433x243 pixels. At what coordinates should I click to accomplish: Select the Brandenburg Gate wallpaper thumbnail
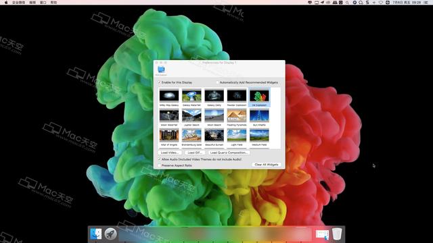click(x=191, y=135)
